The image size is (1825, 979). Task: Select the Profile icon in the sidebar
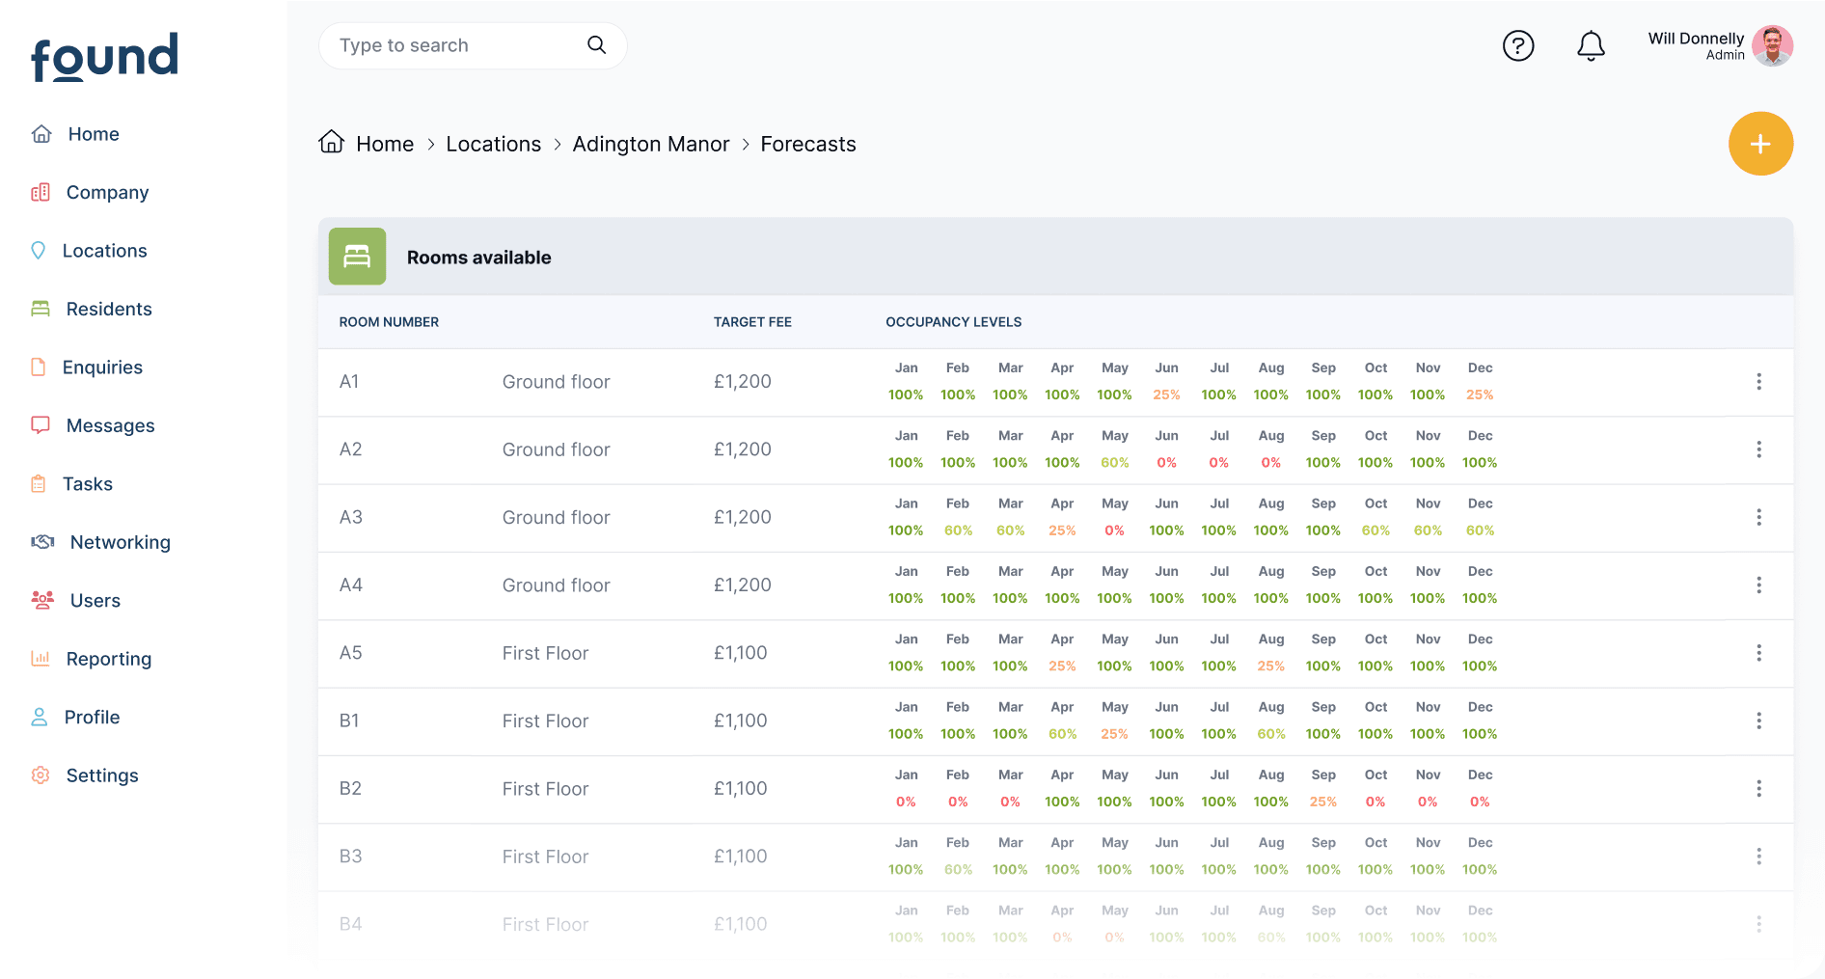(40, 716)
